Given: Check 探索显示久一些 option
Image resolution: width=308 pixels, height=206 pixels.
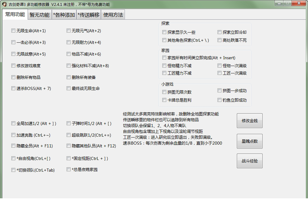Looking at the screenshot, I should (x=164, y=32).
